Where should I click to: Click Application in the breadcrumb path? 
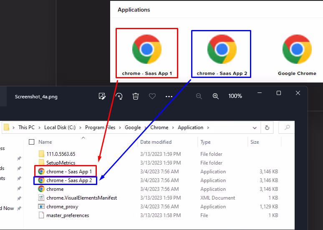point(191,127)
